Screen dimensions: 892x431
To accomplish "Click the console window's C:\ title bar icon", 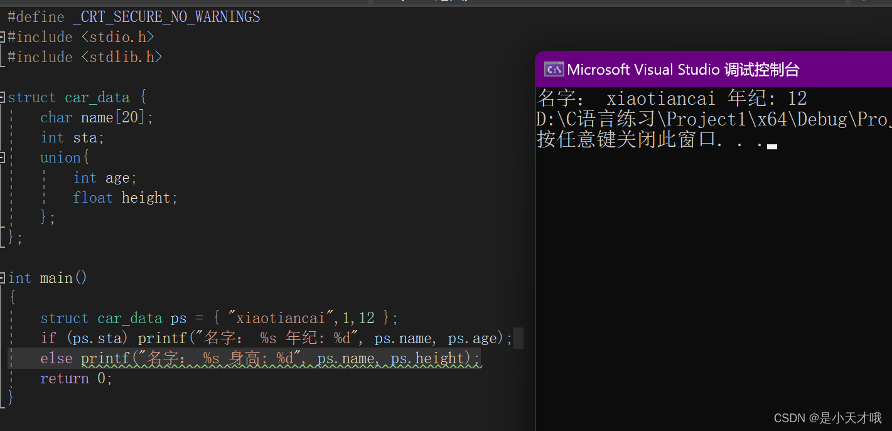I will click(554, 69).
